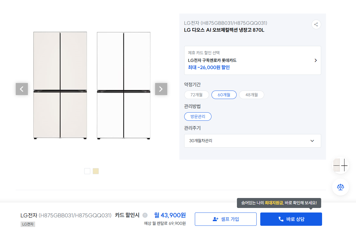Select the 48개월 contract period

pos(251,95)
